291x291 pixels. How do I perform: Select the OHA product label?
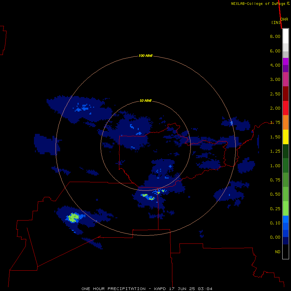284,19
